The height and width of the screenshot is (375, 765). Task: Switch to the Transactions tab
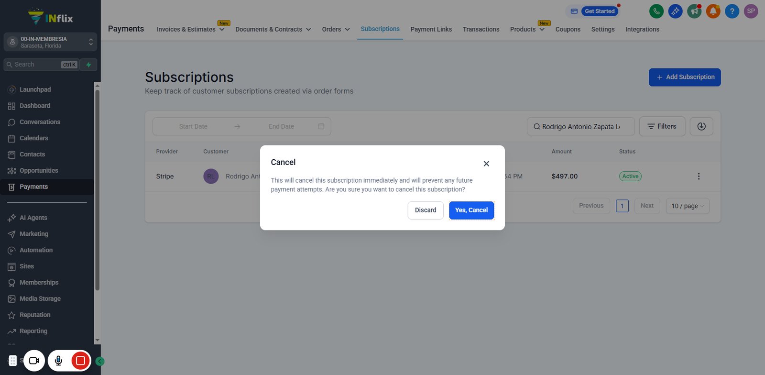481,29
